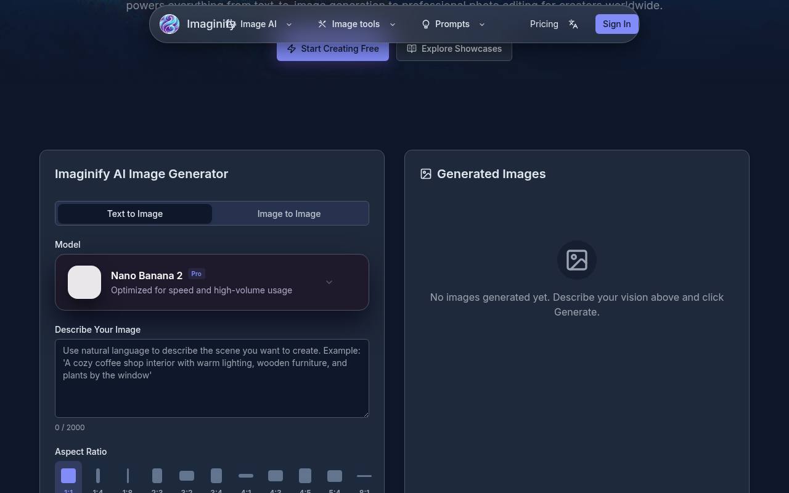Click Start Creating Free button
This screenshot has height=493, width=789.
pyautogui.click(x=333, y=49)
